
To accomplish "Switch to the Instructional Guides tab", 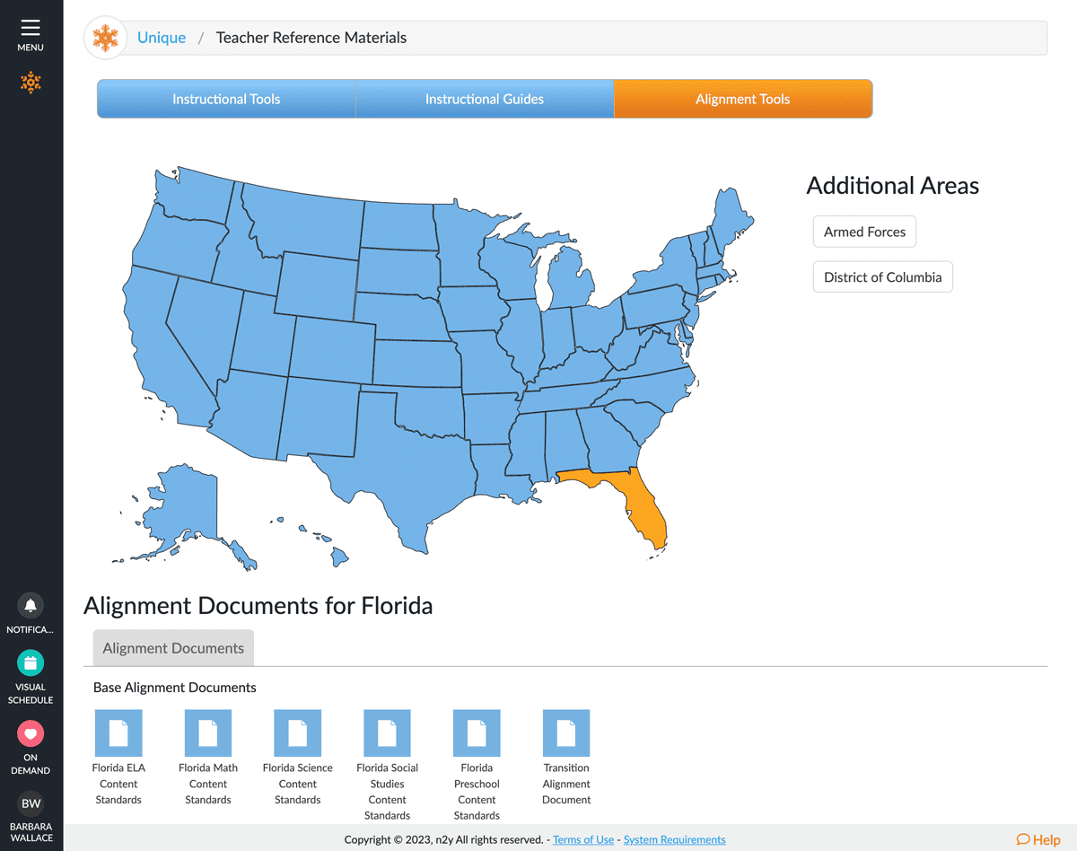I will [485, 99].
